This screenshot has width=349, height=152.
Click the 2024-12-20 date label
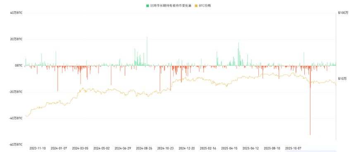[x=187, y=148]
